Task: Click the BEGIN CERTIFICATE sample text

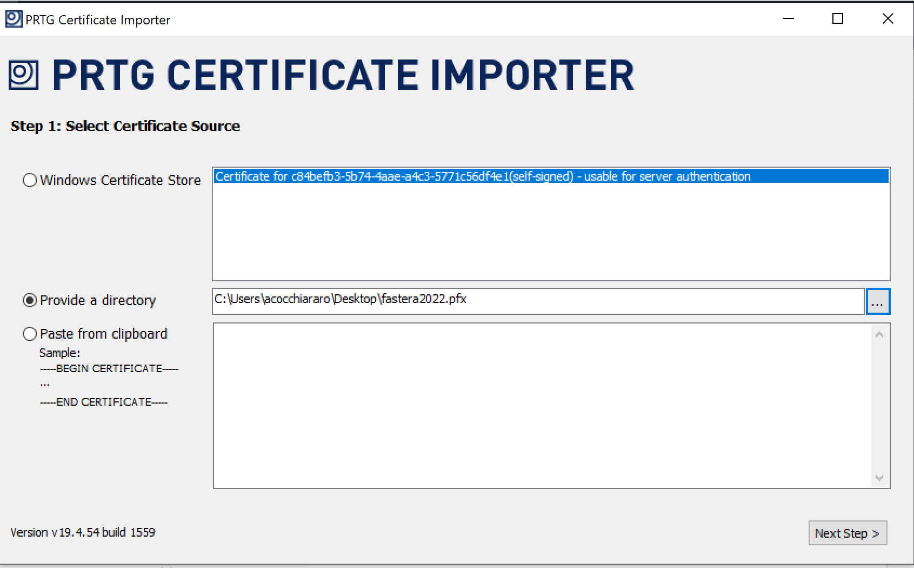Action: tap(109, 368)
